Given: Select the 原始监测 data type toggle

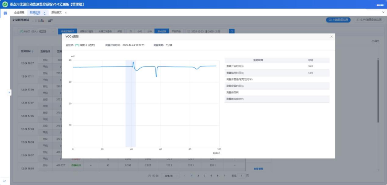Looking at the screenshot, I should pos(162,31).
